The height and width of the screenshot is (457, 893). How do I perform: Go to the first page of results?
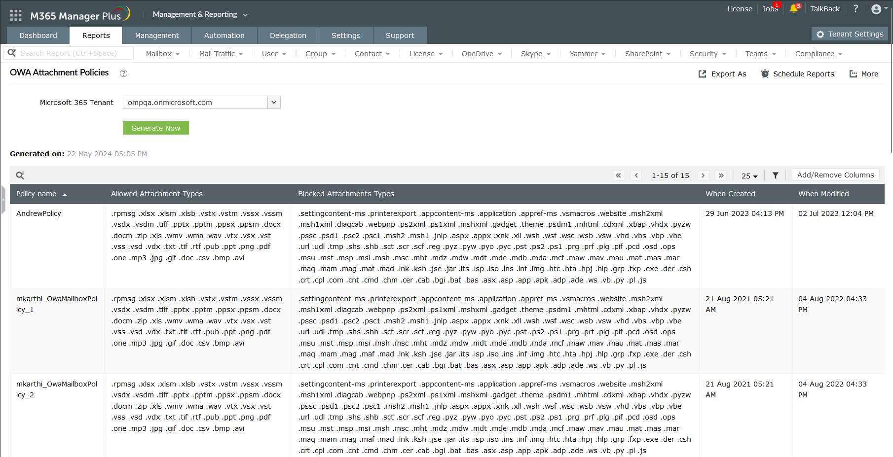point(618,176)
